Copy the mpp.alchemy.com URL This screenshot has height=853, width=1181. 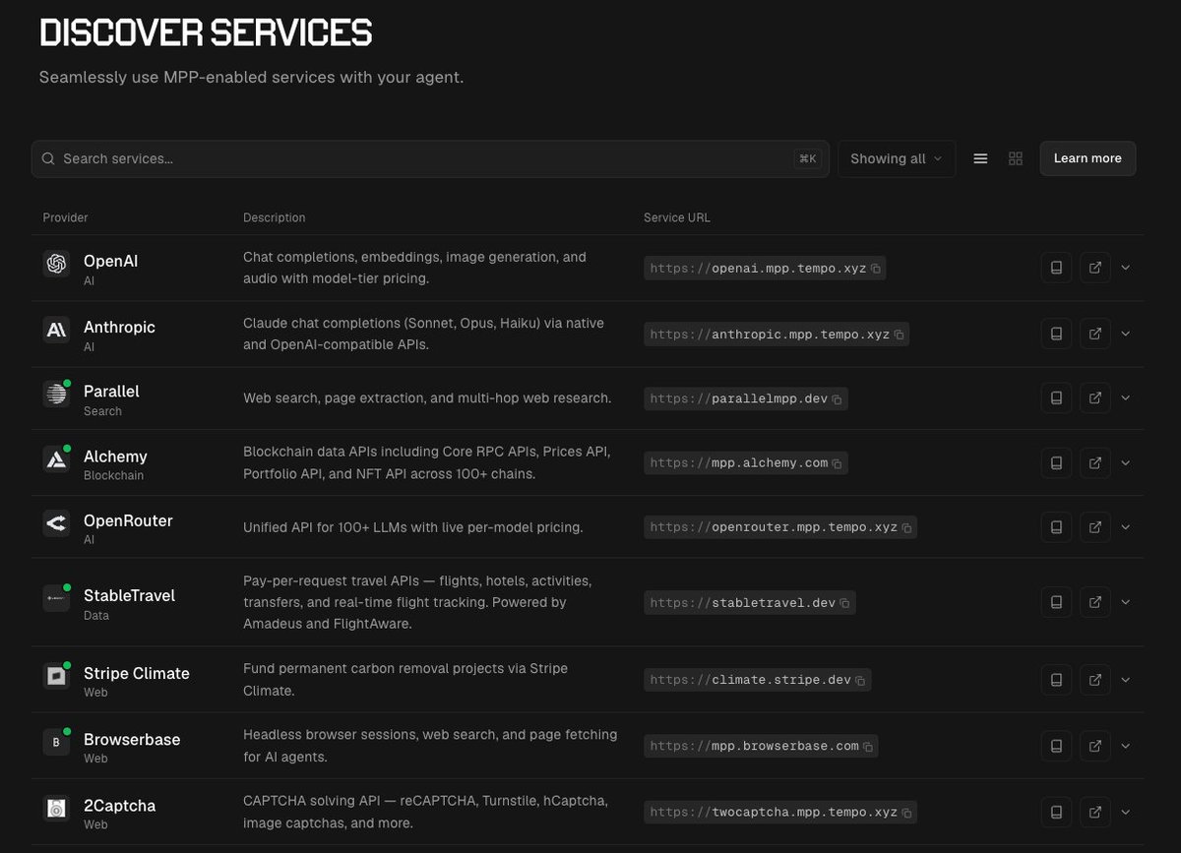click(x=838, y=463)
